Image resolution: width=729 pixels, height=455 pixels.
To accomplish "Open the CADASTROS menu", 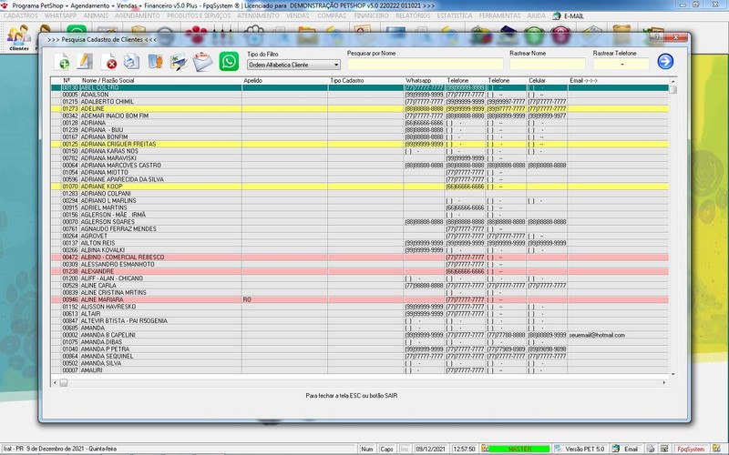I will click(20, 15).
